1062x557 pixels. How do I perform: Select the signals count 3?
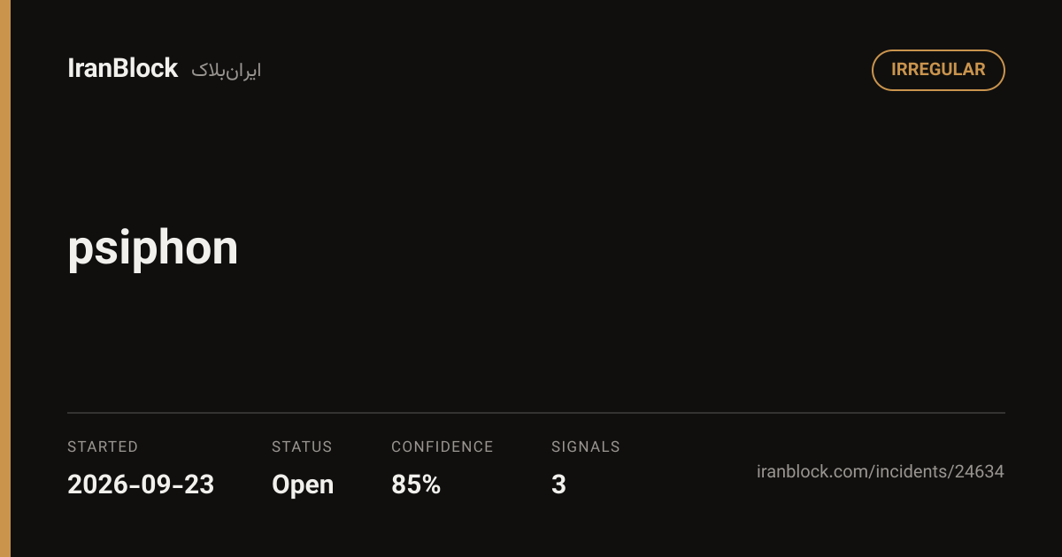(558, 485)
